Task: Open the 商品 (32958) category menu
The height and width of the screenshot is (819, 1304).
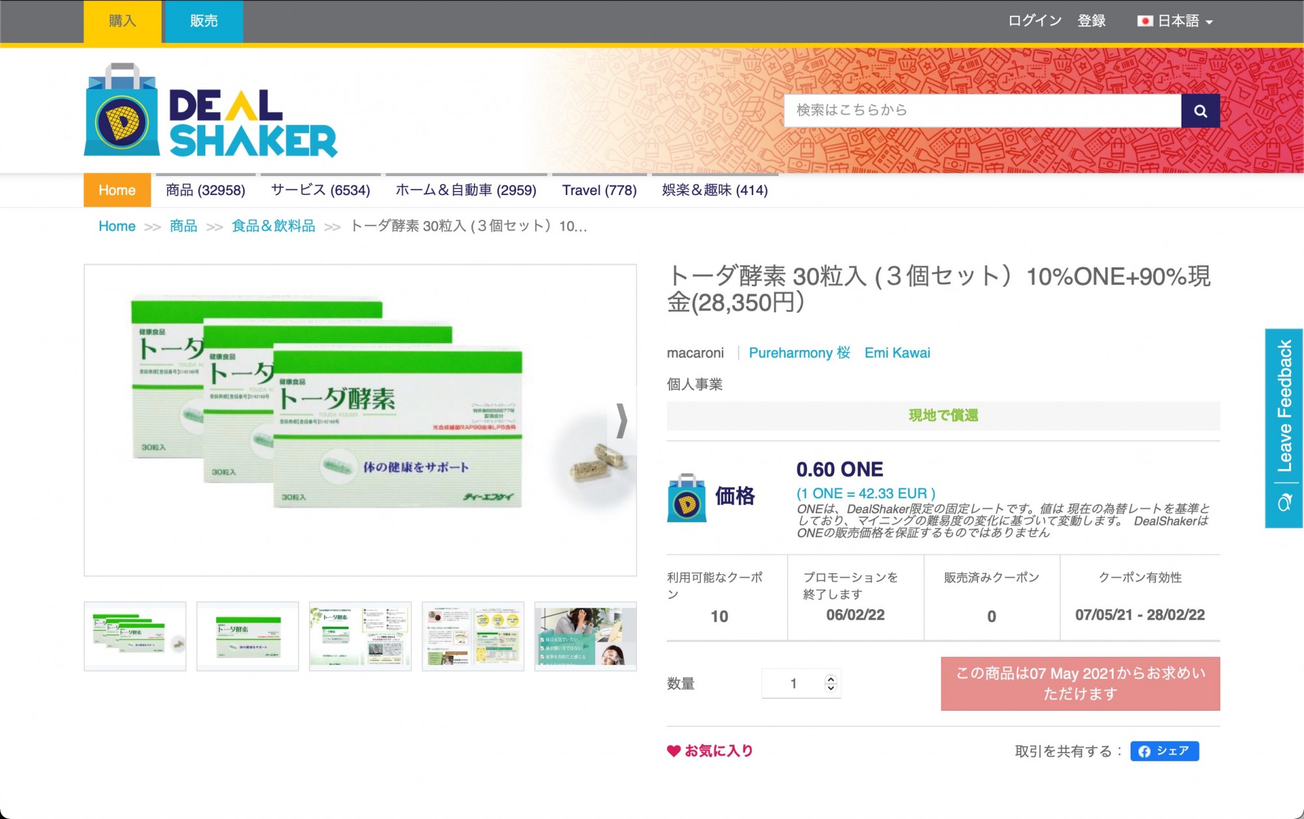Action: tap(205, 190)
